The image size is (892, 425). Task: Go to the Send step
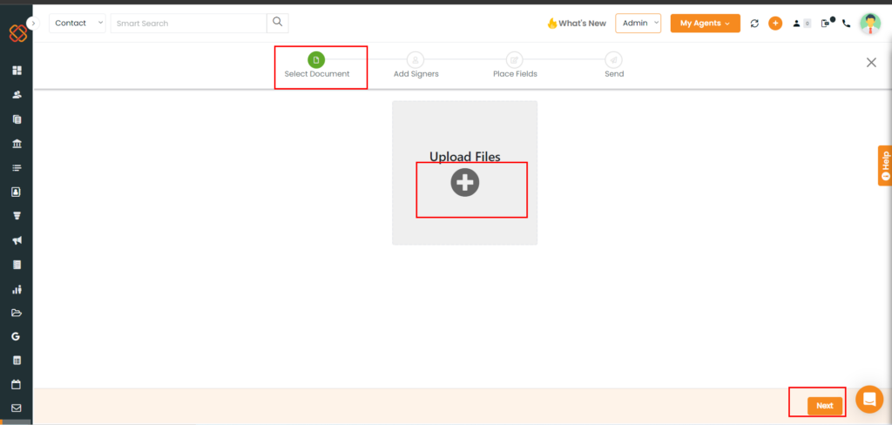(614, 65)
